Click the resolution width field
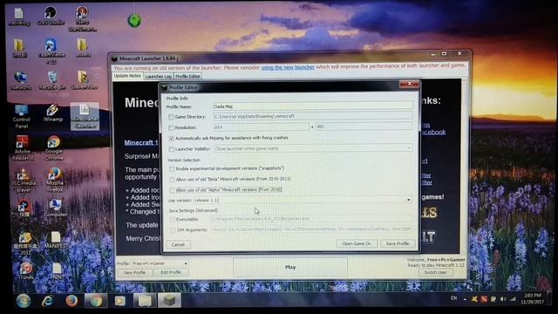 261,126
